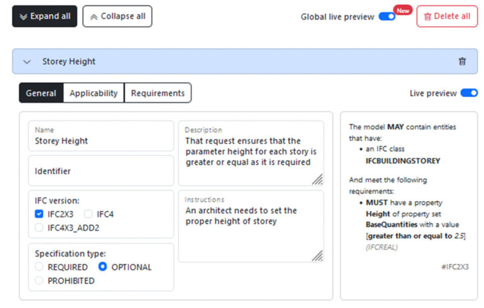Edit the Name field with Storey Height
Screen dimensions: 484x308
tap(101, 136)
